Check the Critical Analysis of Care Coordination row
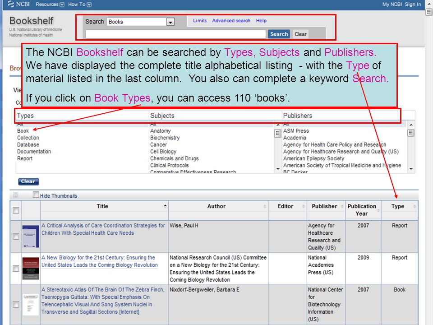The image size is (433, 325). (x=16, y=237)
